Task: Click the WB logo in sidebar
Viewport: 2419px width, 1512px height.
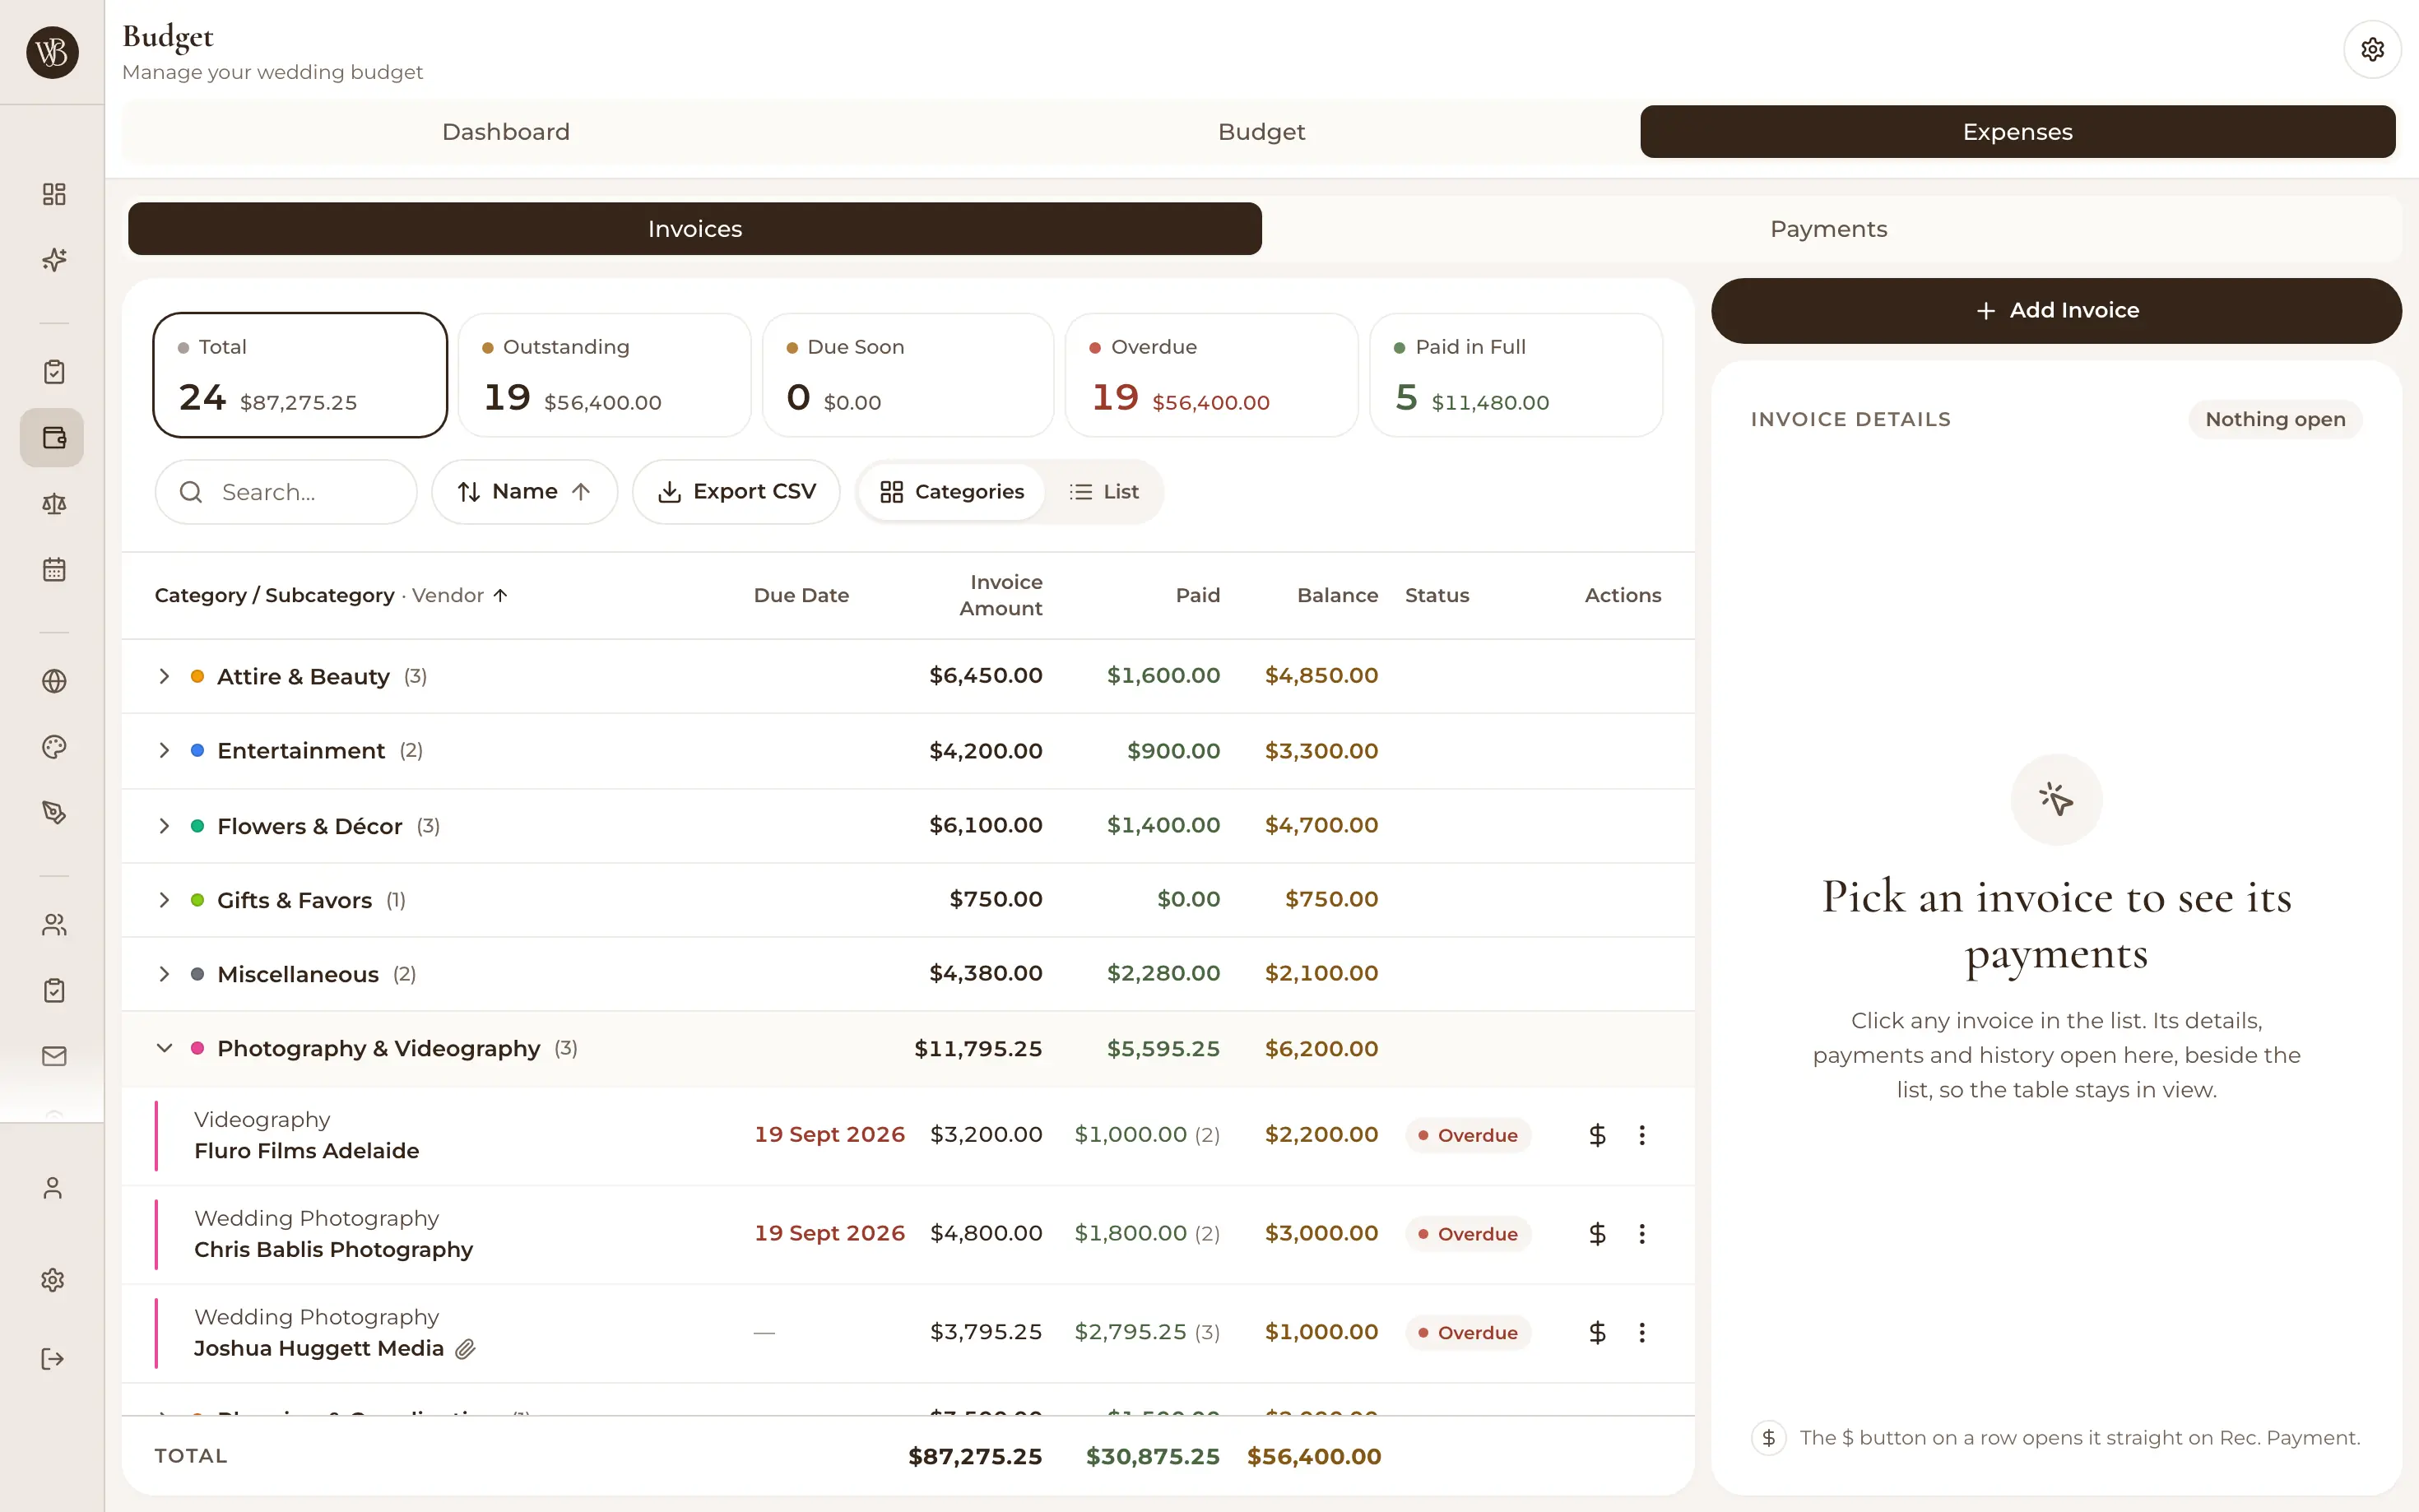Action: 53,52
